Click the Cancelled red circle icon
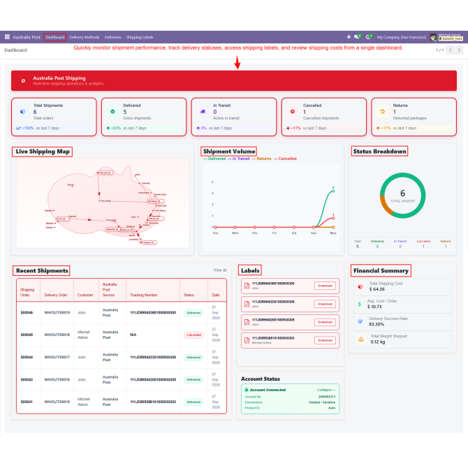The width and height of the screenshot is (468, 468). point(293,112)
